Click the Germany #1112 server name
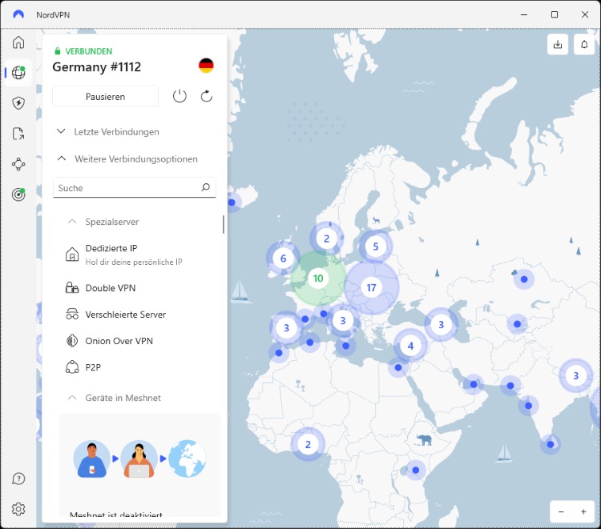This screenshot has width=601, height=529. click(x=97, y=67)
